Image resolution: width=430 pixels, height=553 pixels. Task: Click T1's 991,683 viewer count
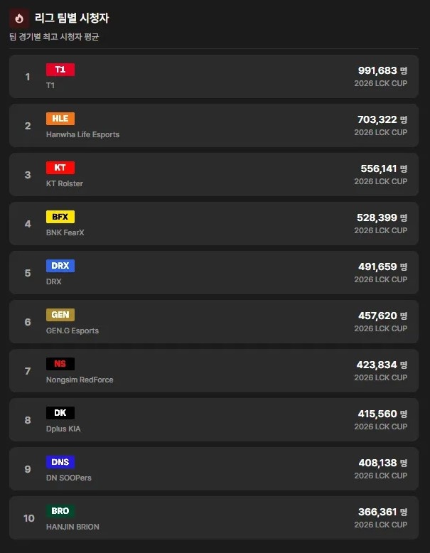coord(377,70)
